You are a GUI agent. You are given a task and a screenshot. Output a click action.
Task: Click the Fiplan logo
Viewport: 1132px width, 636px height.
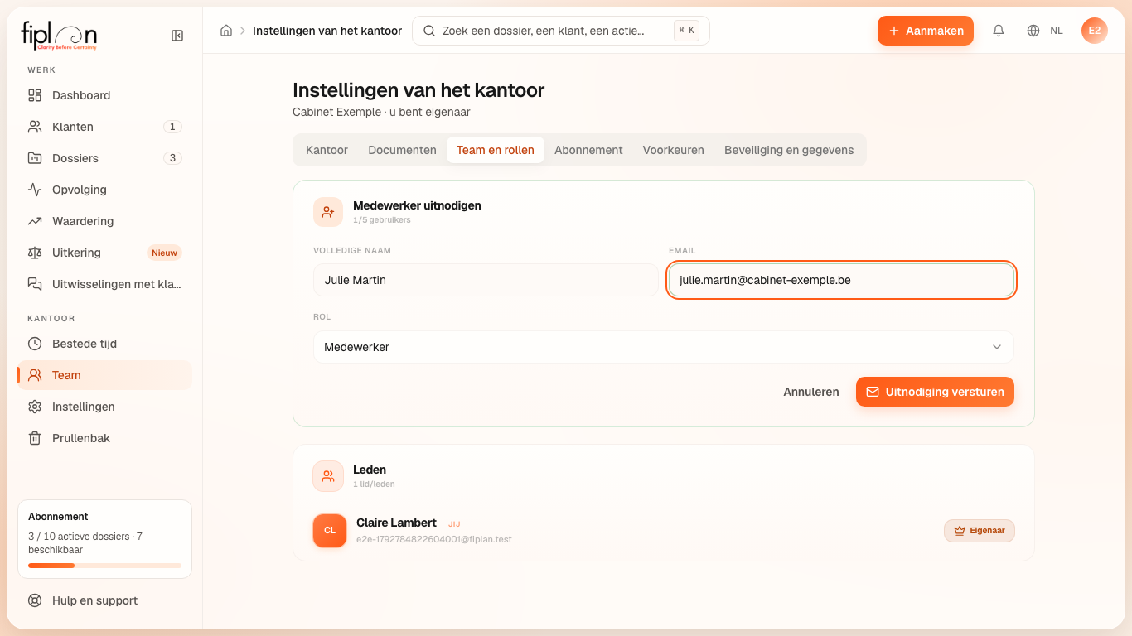[59, 36]
